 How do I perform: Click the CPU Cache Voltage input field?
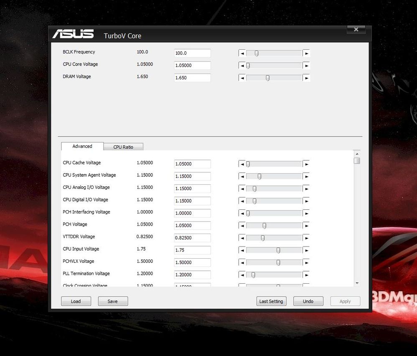pyautogui.click(x=192, y=164)
